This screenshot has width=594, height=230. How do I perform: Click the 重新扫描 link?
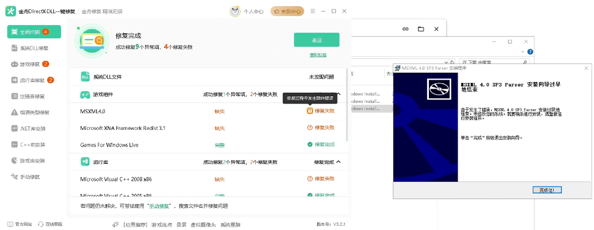click(x=318, y=55)
